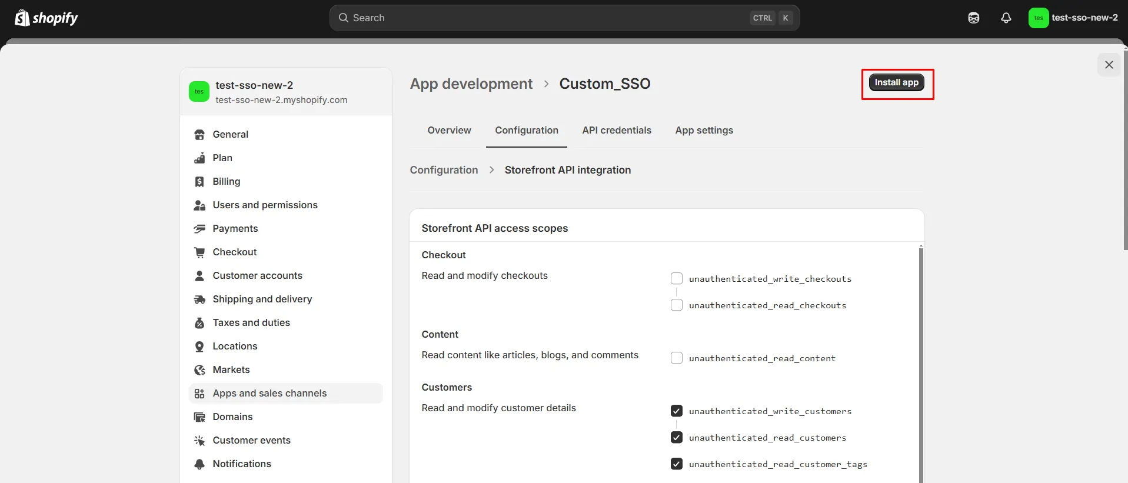Click the Taxes and duties icon
The width and height of the screenshot is (1128, 483).
pyautogui.click(x=199, y=323)
